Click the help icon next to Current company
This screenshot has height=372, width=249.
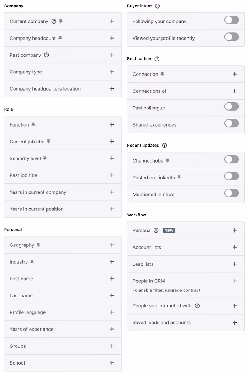click(54, 21)
